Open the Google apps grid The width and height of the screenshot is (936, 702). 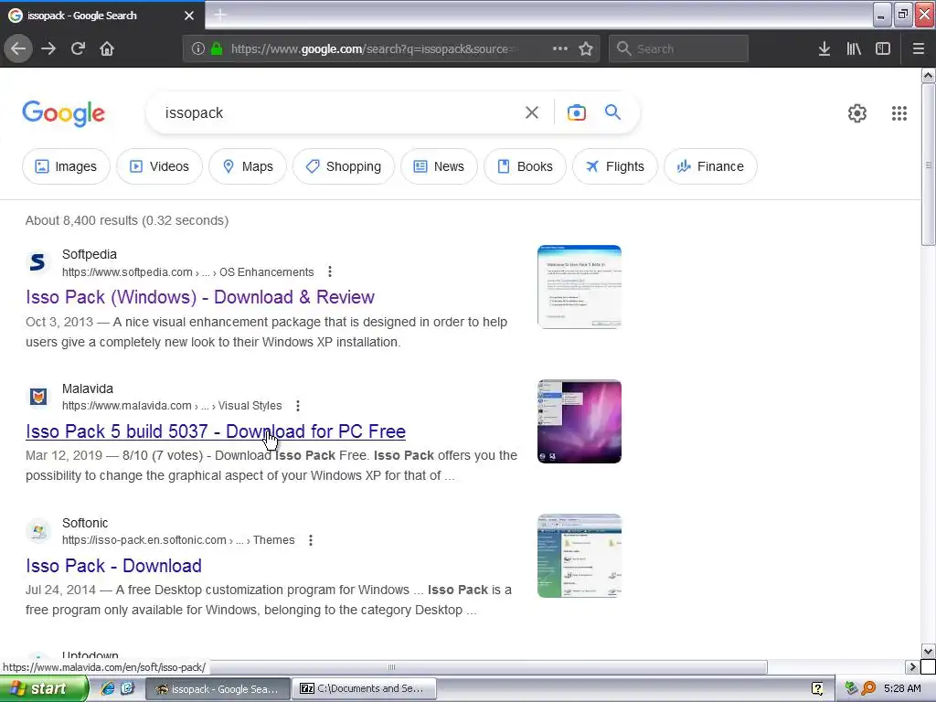[x=899, y=112]
